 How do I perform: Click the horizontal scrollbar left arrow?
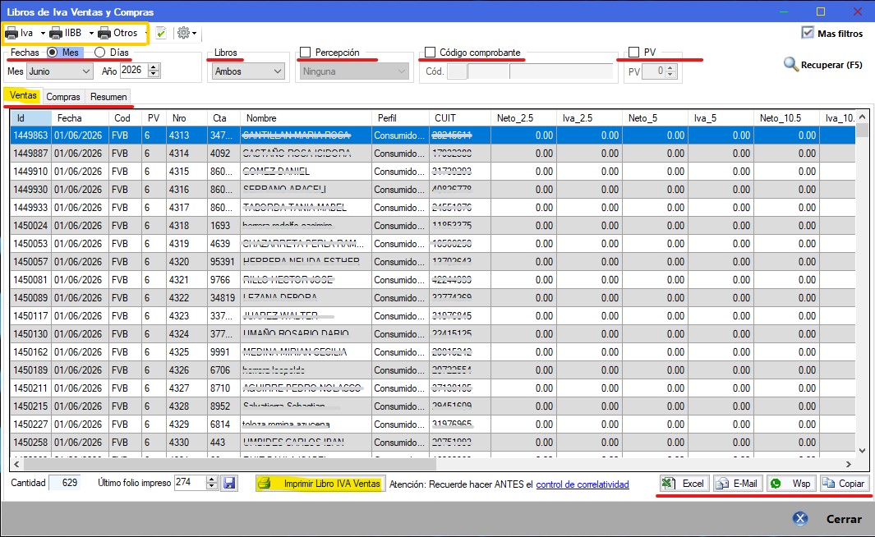point(16,464)
